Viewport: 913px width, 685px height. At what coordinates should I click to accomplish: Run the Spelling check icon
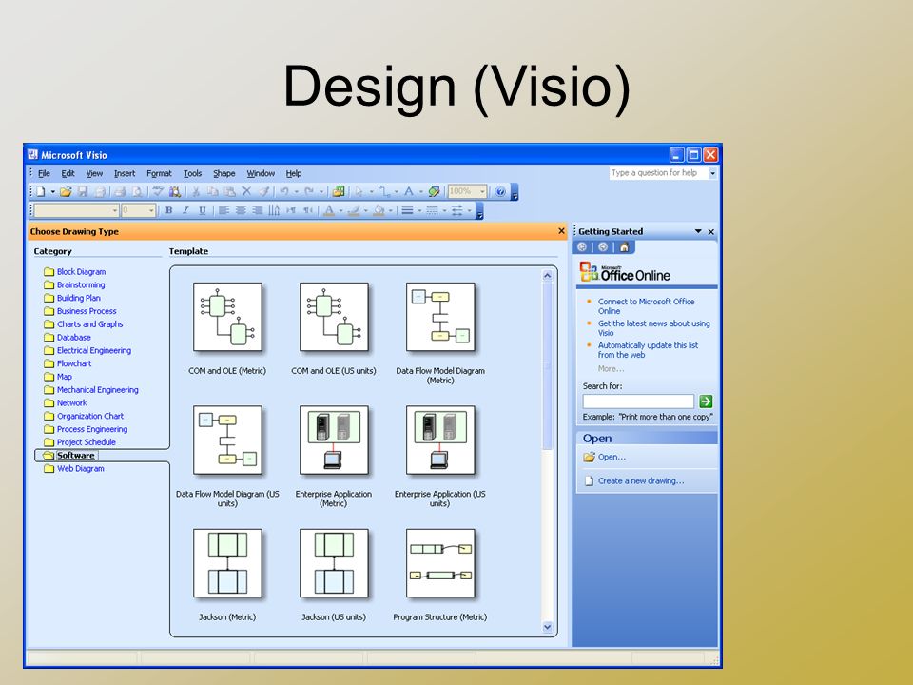pos(158,191)
